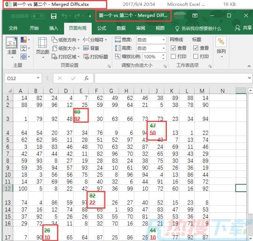253x241 pixels.
Task: Click the Excel file icon in file list
Action: (8, 4)
